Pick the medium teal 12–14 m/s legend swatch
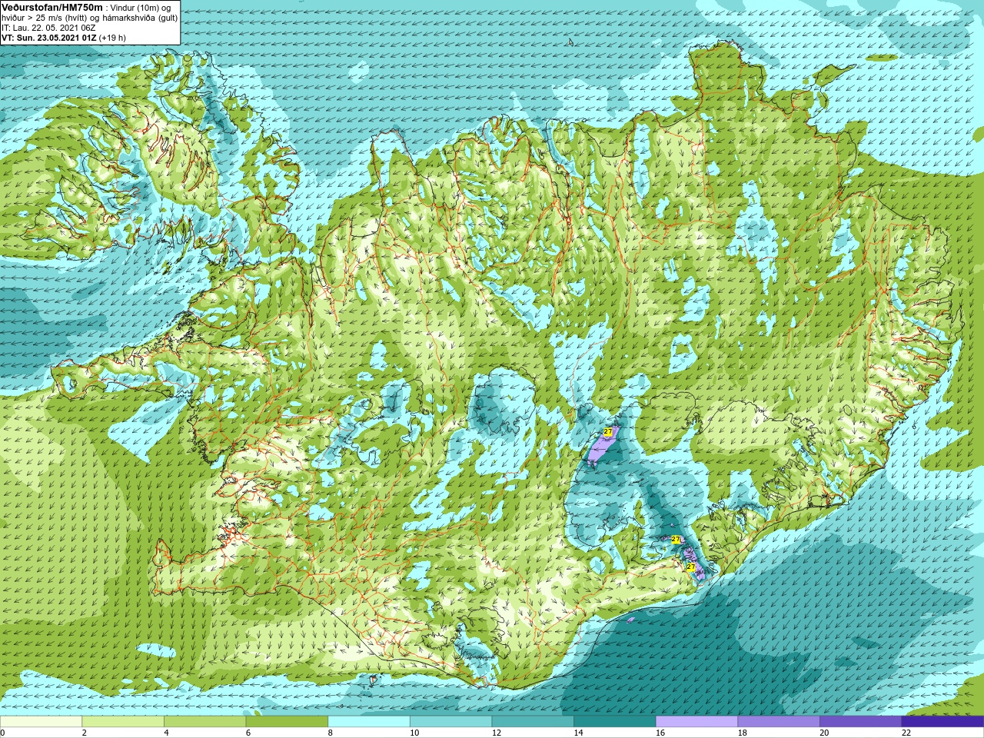The image size is (984, 738). (533, 721)
